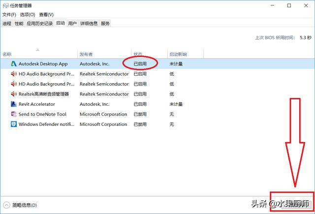Select the 服务 tab
Screen dimensions: 315x214
click(x=105, y=23)
